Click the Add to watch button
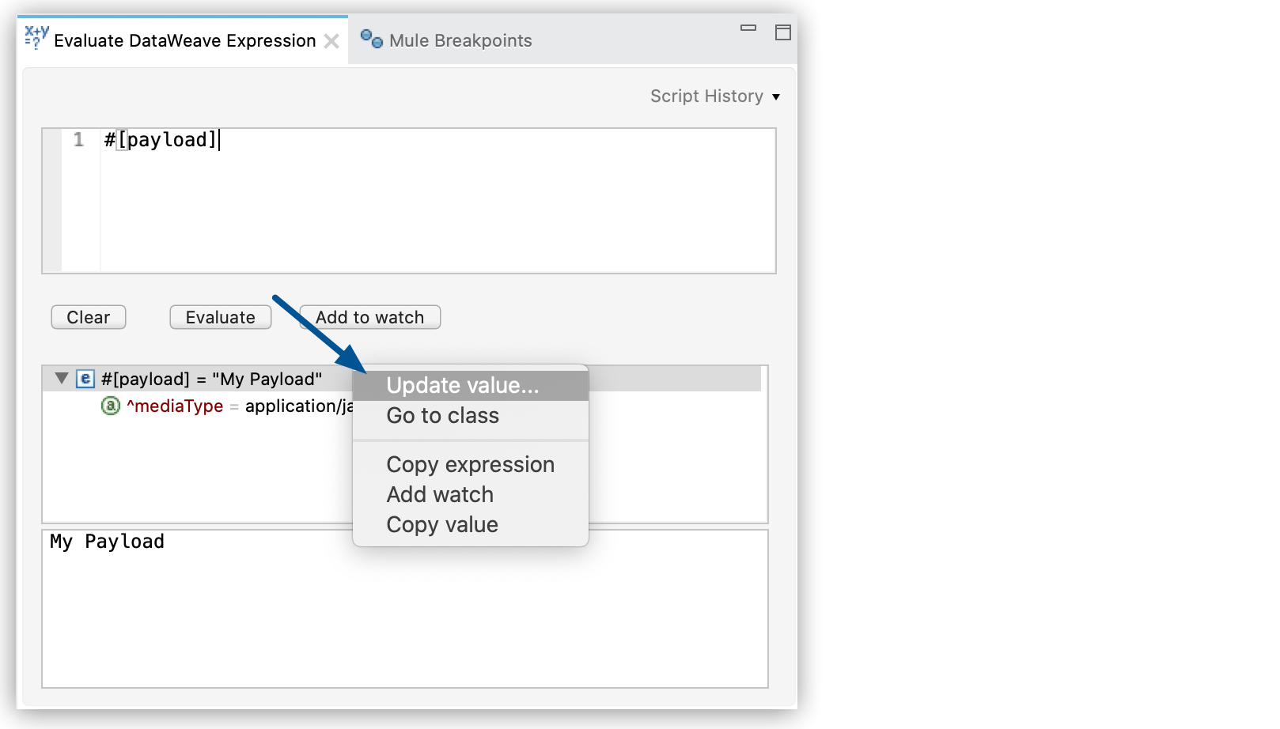The width and height of the screenshot is (1280, 729). click(x=370, y=318)
